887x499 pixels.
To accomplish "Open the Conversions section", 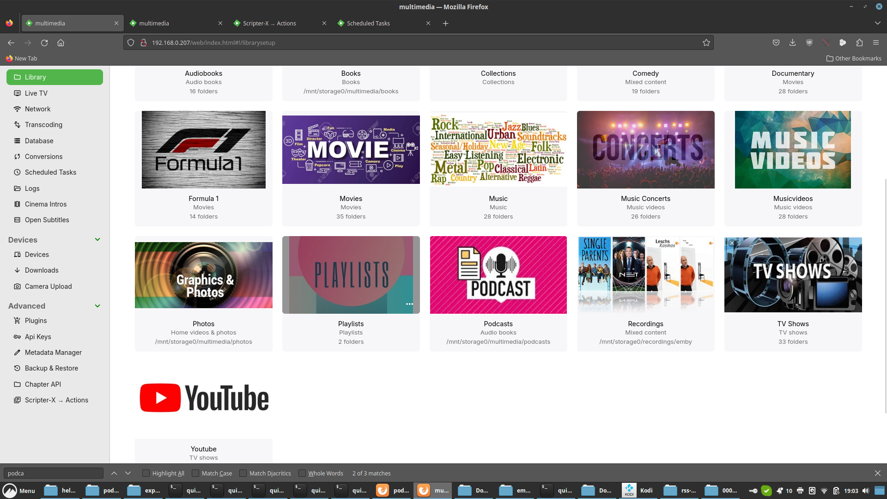I will [43, 156].
